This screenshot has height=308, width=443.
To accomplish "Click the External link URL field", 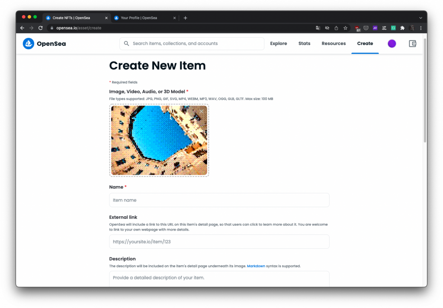I will point(219,241).
